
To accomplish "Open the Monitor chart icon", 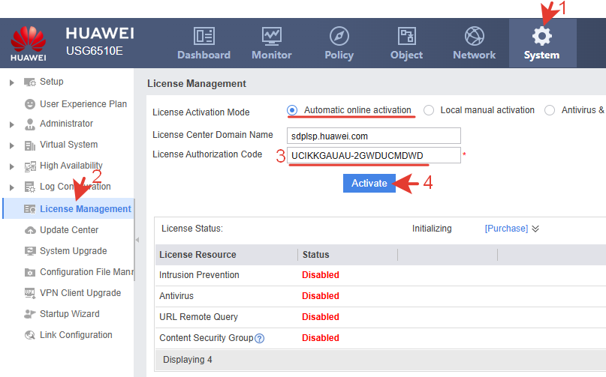I will point(272,36).
